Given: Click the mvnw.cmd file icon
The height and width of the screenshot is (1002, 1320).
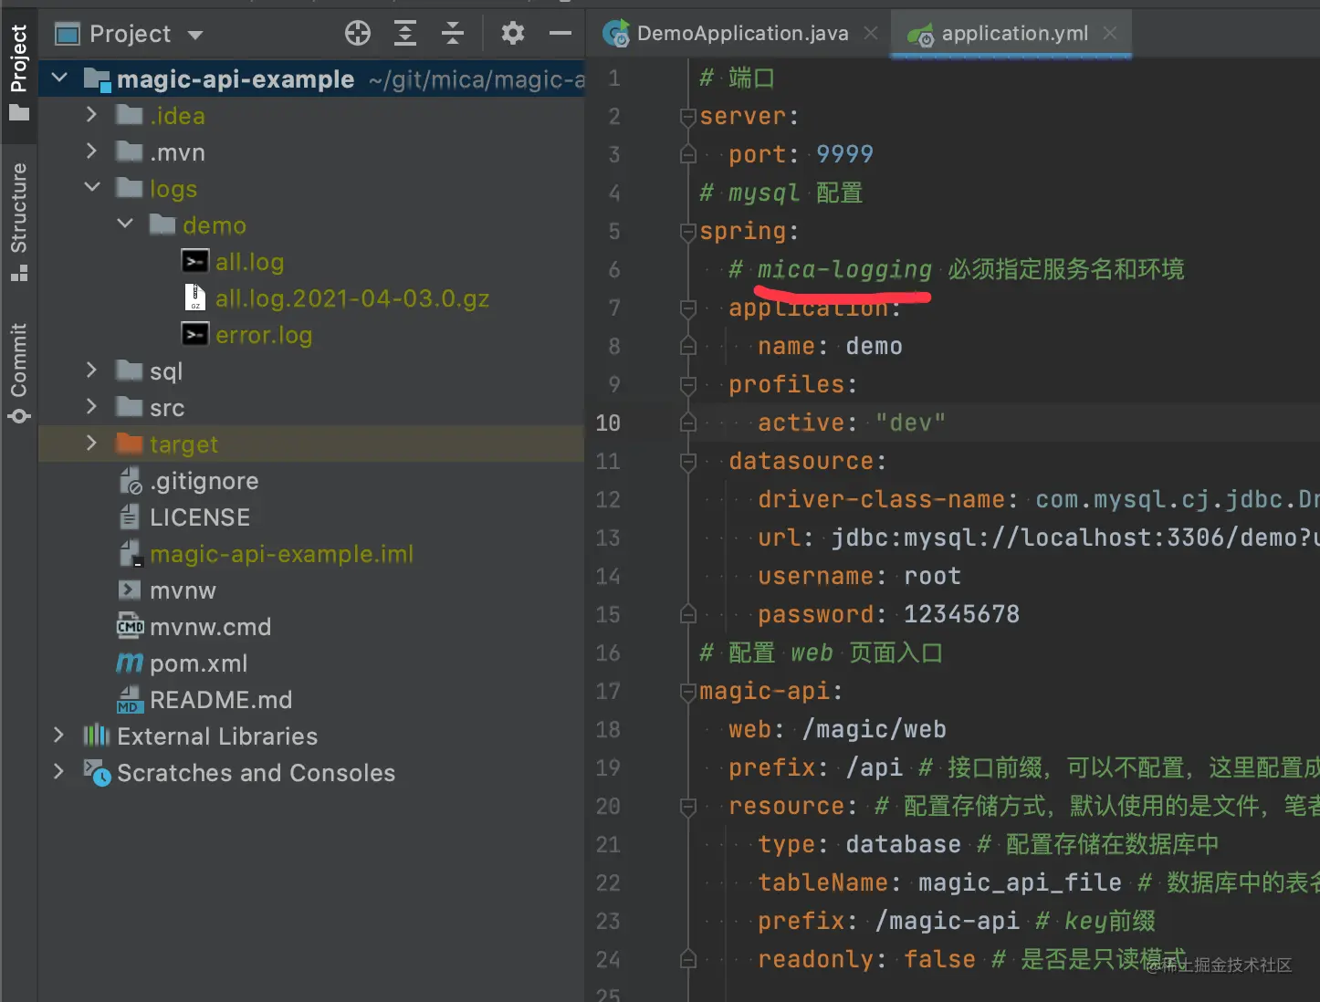Looking at the screenshot, I should (x=131, y=626).
